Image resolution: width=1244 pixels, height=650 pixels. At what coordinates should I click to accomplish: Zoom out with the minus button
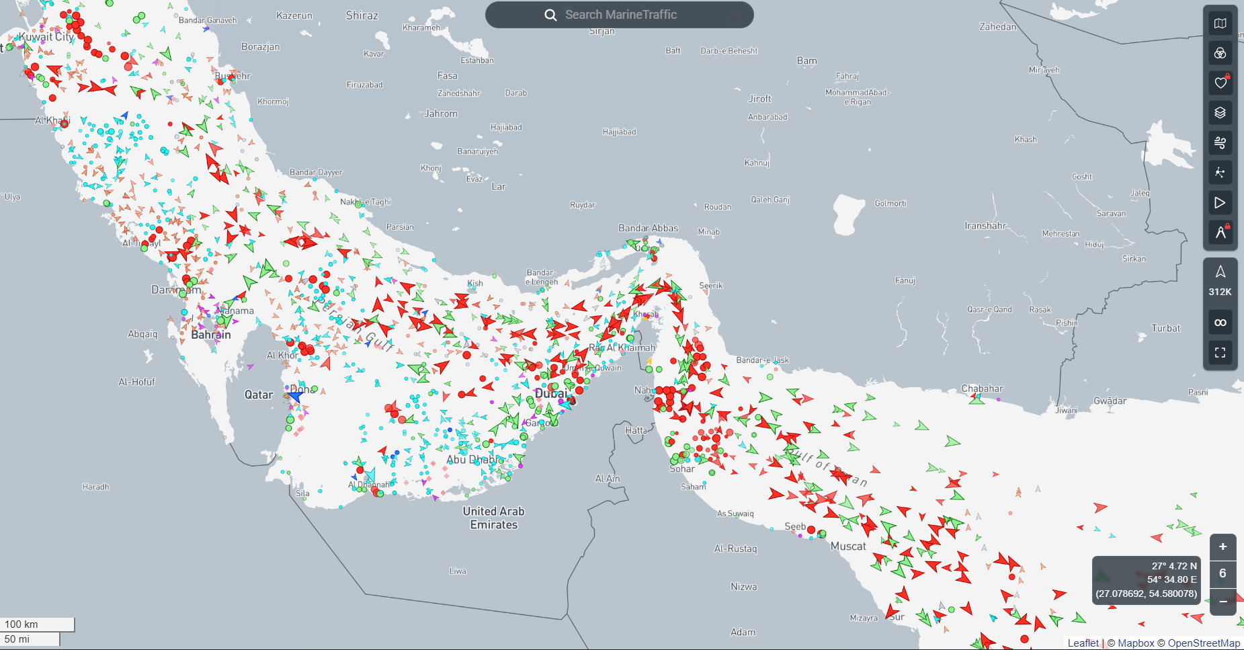(1222, 601)
